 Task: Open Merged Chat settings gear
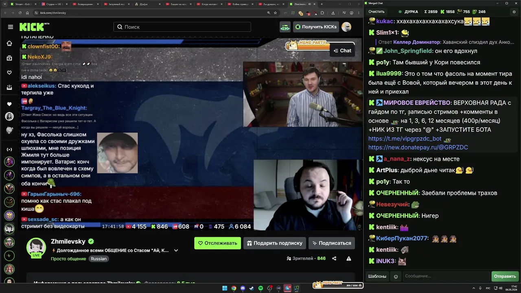[514, 12]
